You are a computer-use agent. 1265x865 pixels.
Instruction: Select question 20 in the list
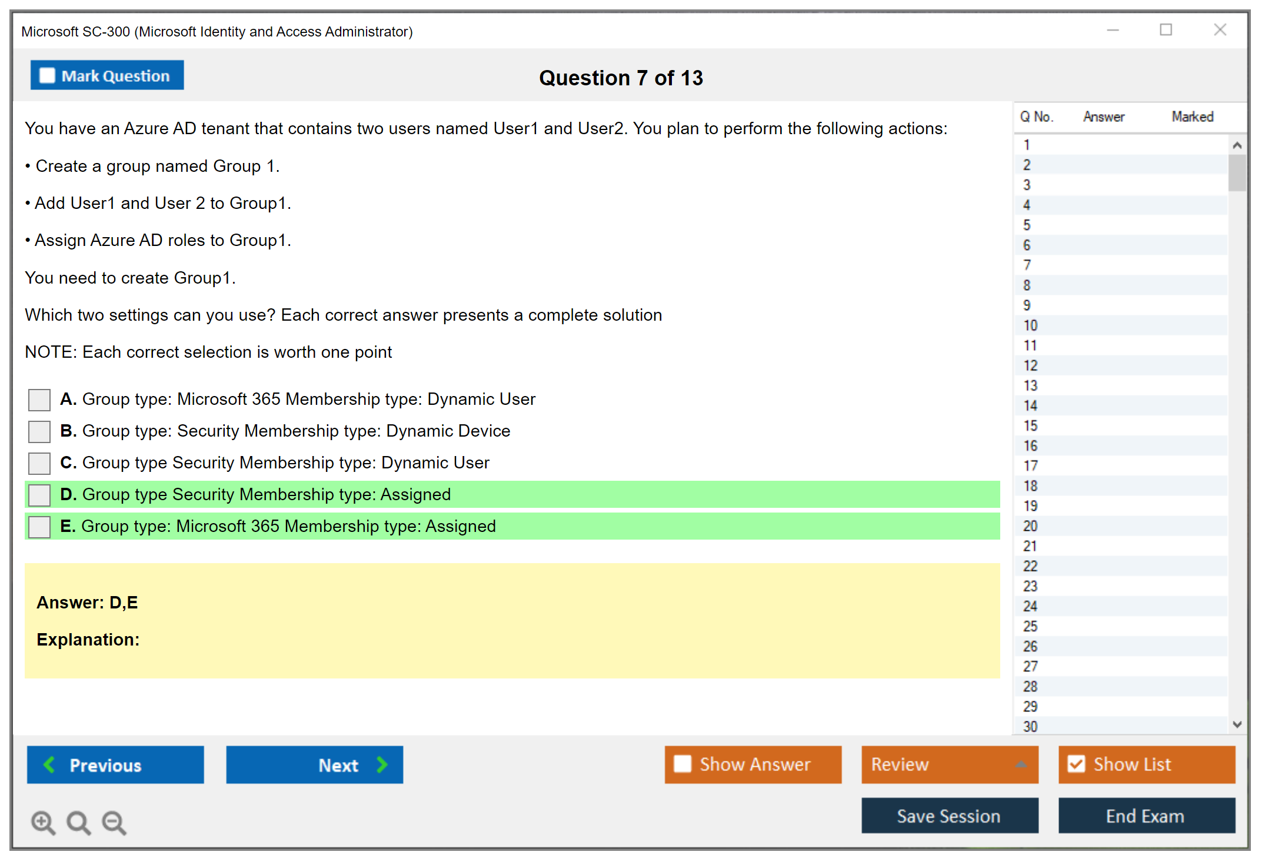click(1030, 526)
